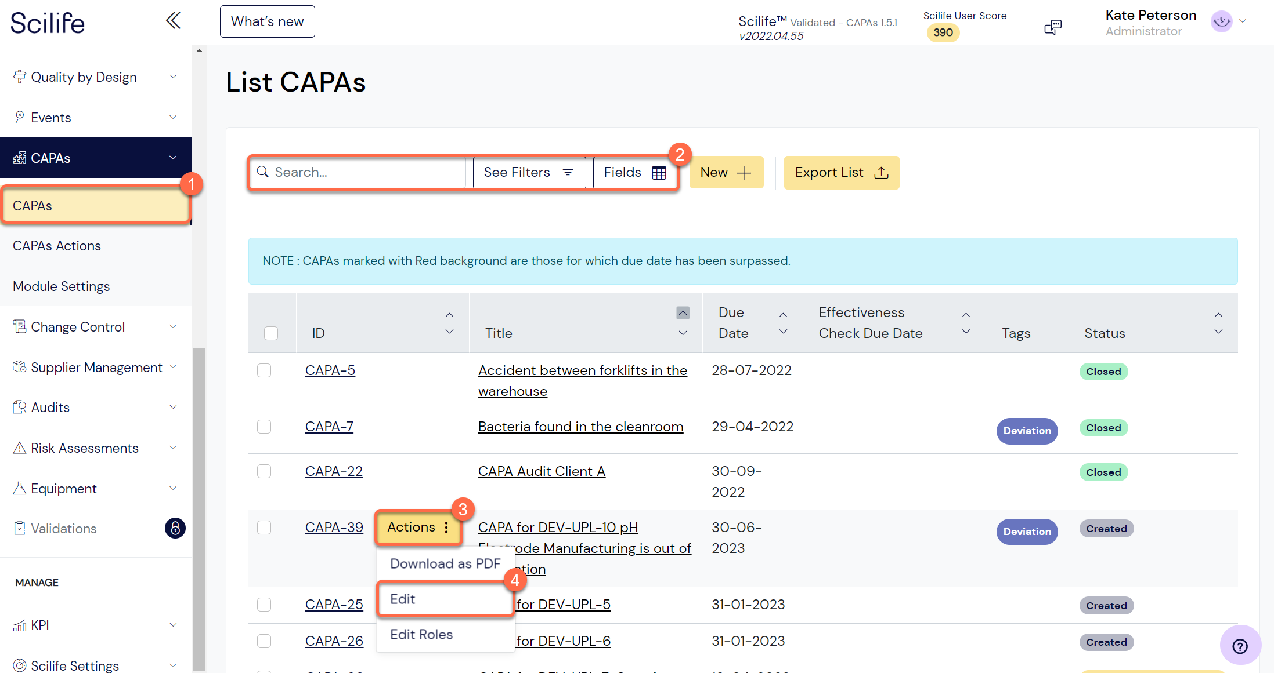Select the Validations lock badge
The width and height of the screenshot is (1274, 673).
(x=175, y=528)
